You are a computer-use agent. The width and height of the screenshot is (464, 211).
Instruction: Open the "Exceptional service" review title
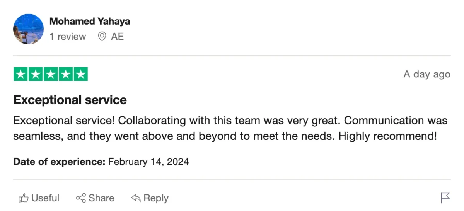click(x=70, y=100)
